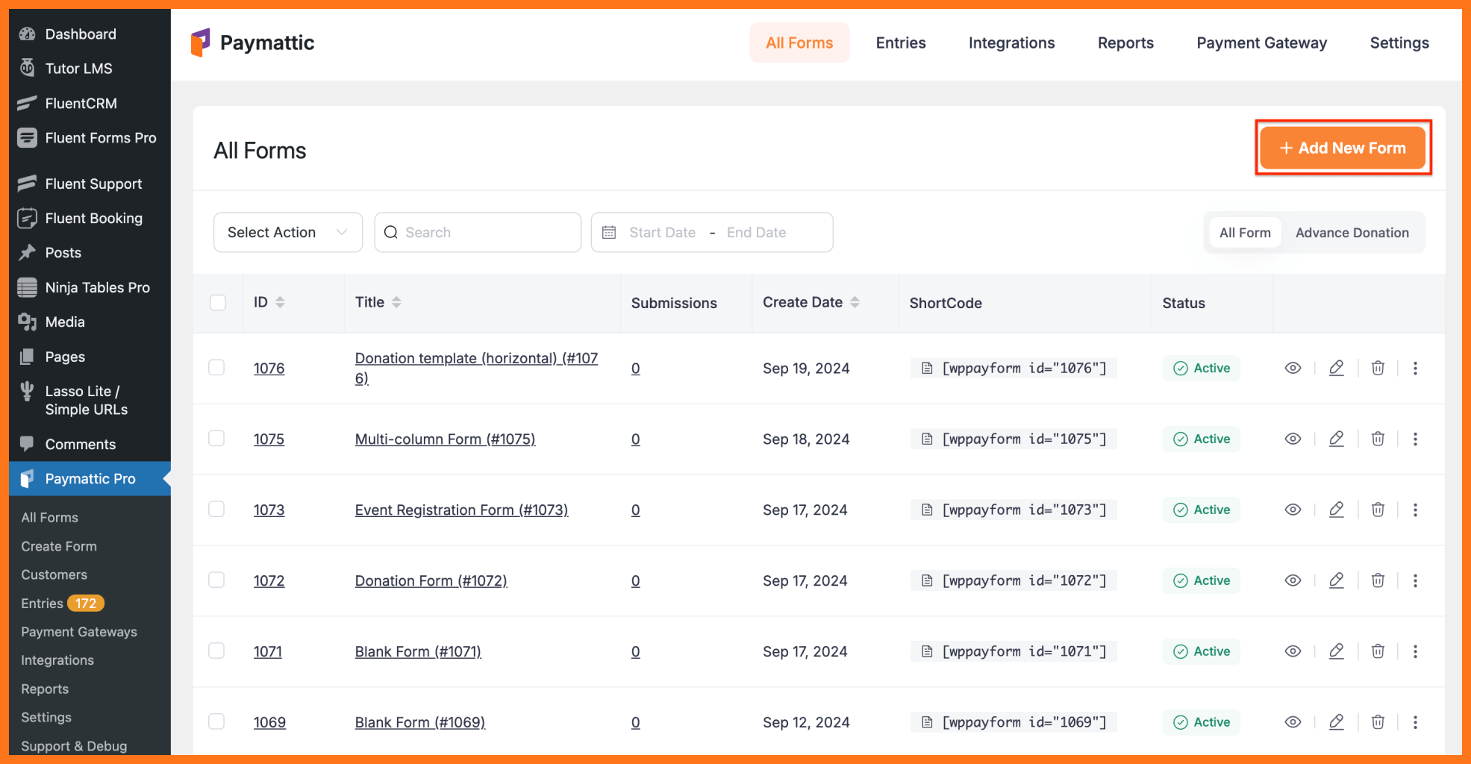Click the shortcode copy icon for form 1075
1471x764 pixels.
pyautogui.click(x=928, y=439)
